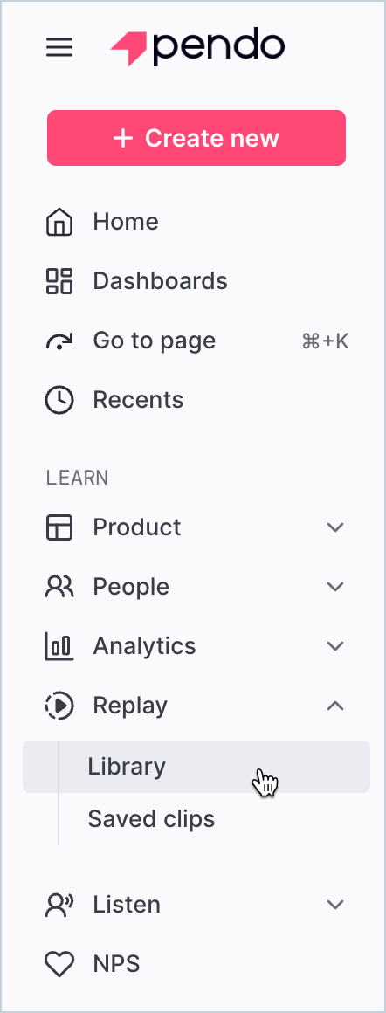Expand the Analytics section chevron
This screenshot has height=1013, width=386.
335,646
